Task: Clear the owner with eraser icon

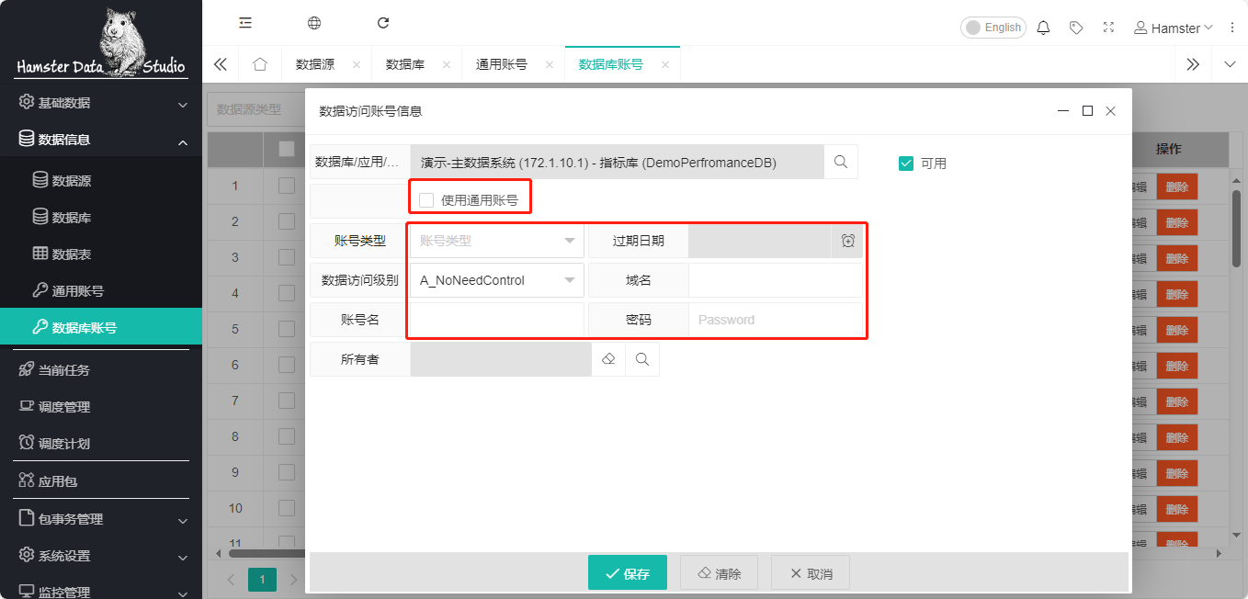Action: [x=607, y=359]
